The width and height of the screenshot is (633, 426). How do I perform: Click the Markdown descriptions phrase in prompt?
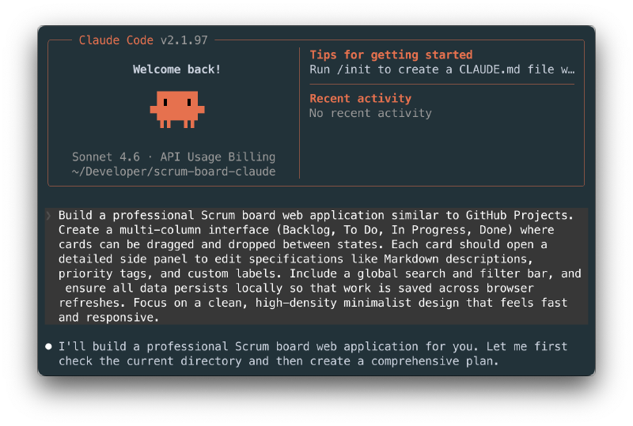click(456, 259)
